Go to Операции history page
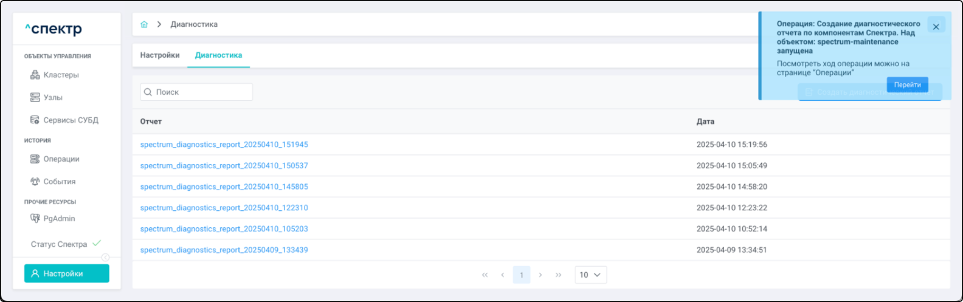Viewport: 963px width, 302px height. pos(61,159)
